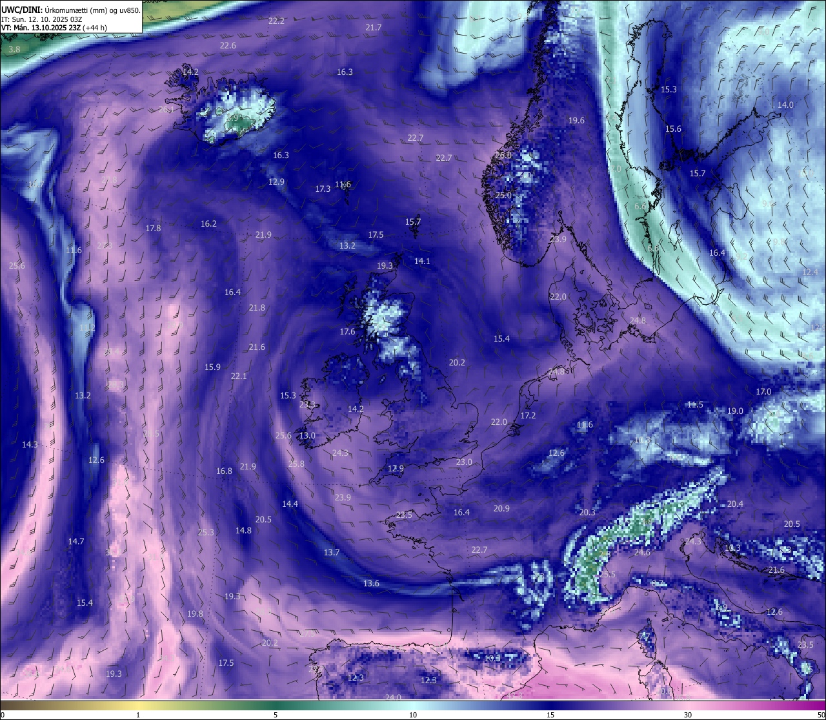This screenshot has width=826, height=720.
Task: Click the color scale label '30'
Action: [x=688, y=715]
